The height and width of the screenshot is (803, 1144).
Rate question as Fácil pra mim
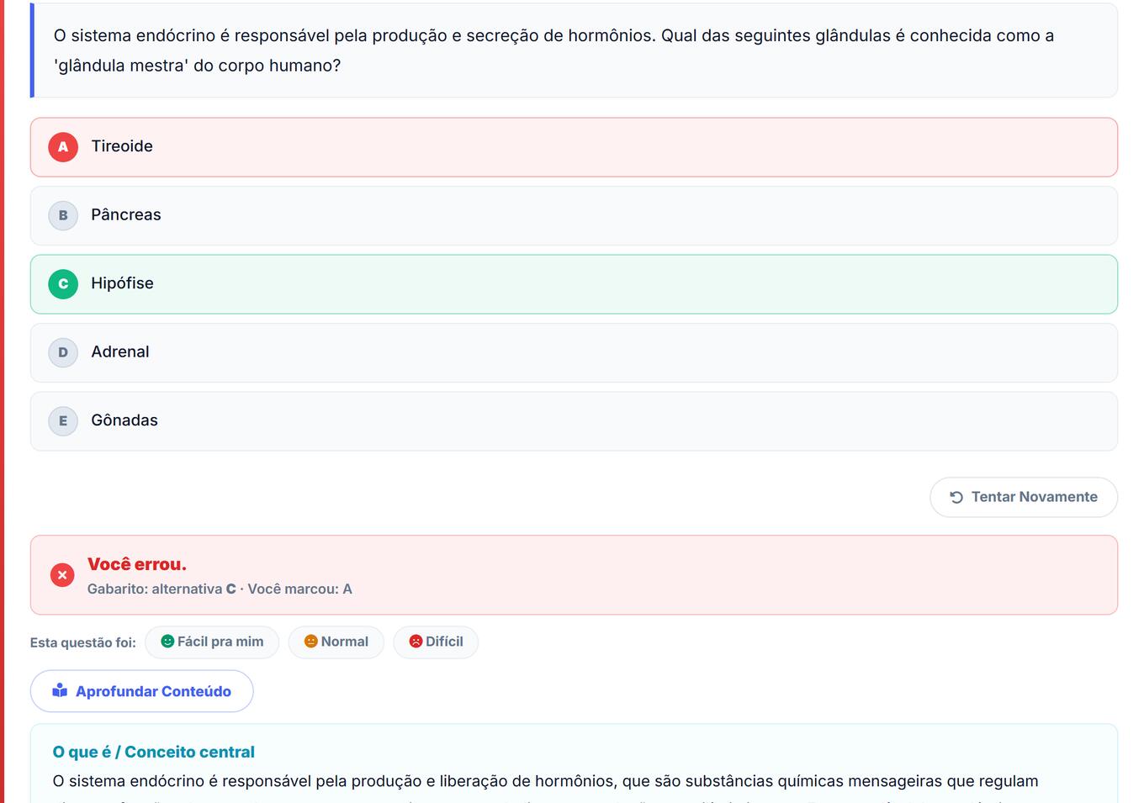coord(212,642)
